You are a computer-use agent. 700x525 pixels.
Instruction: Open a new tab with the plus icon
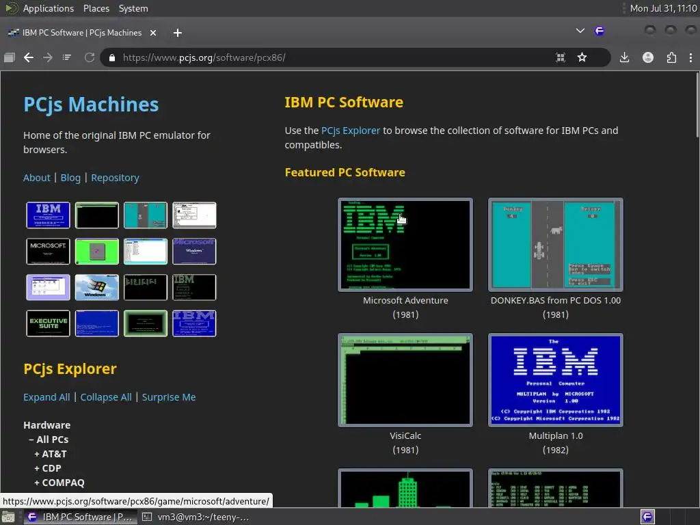(178, 33)
